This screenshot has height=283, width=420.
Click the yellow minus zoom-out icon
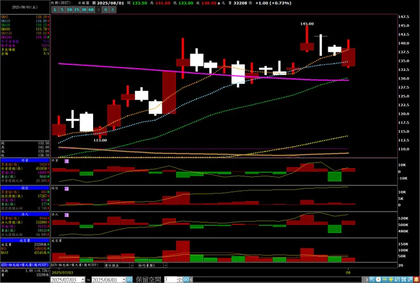[x=385, y=280]
